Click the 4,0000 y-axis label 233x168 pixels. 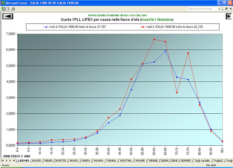click(x=11, y=81)
